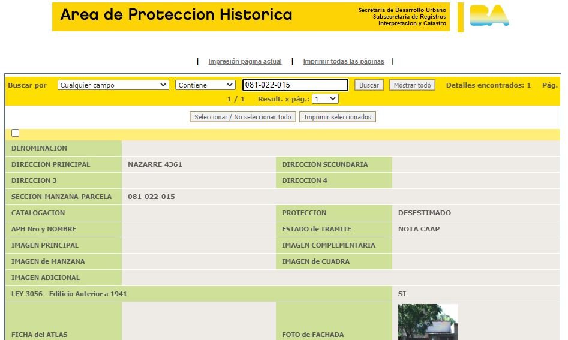The width and height of the screenshot is (568, 340).
Task: Click 'LEY 3056 - Edificio Anterior a 1941' label
Action: point(69,294)
